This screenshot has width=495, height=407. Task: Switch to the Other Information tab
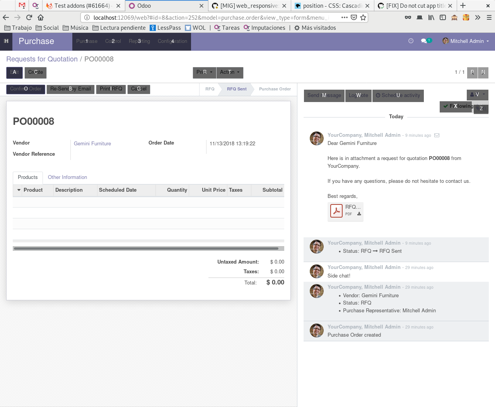[67, 177]
